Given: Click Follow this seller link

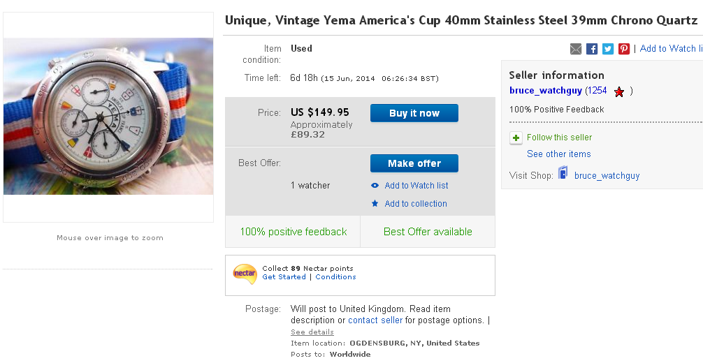Looking at the screenshot, I should tap(559, 138).
